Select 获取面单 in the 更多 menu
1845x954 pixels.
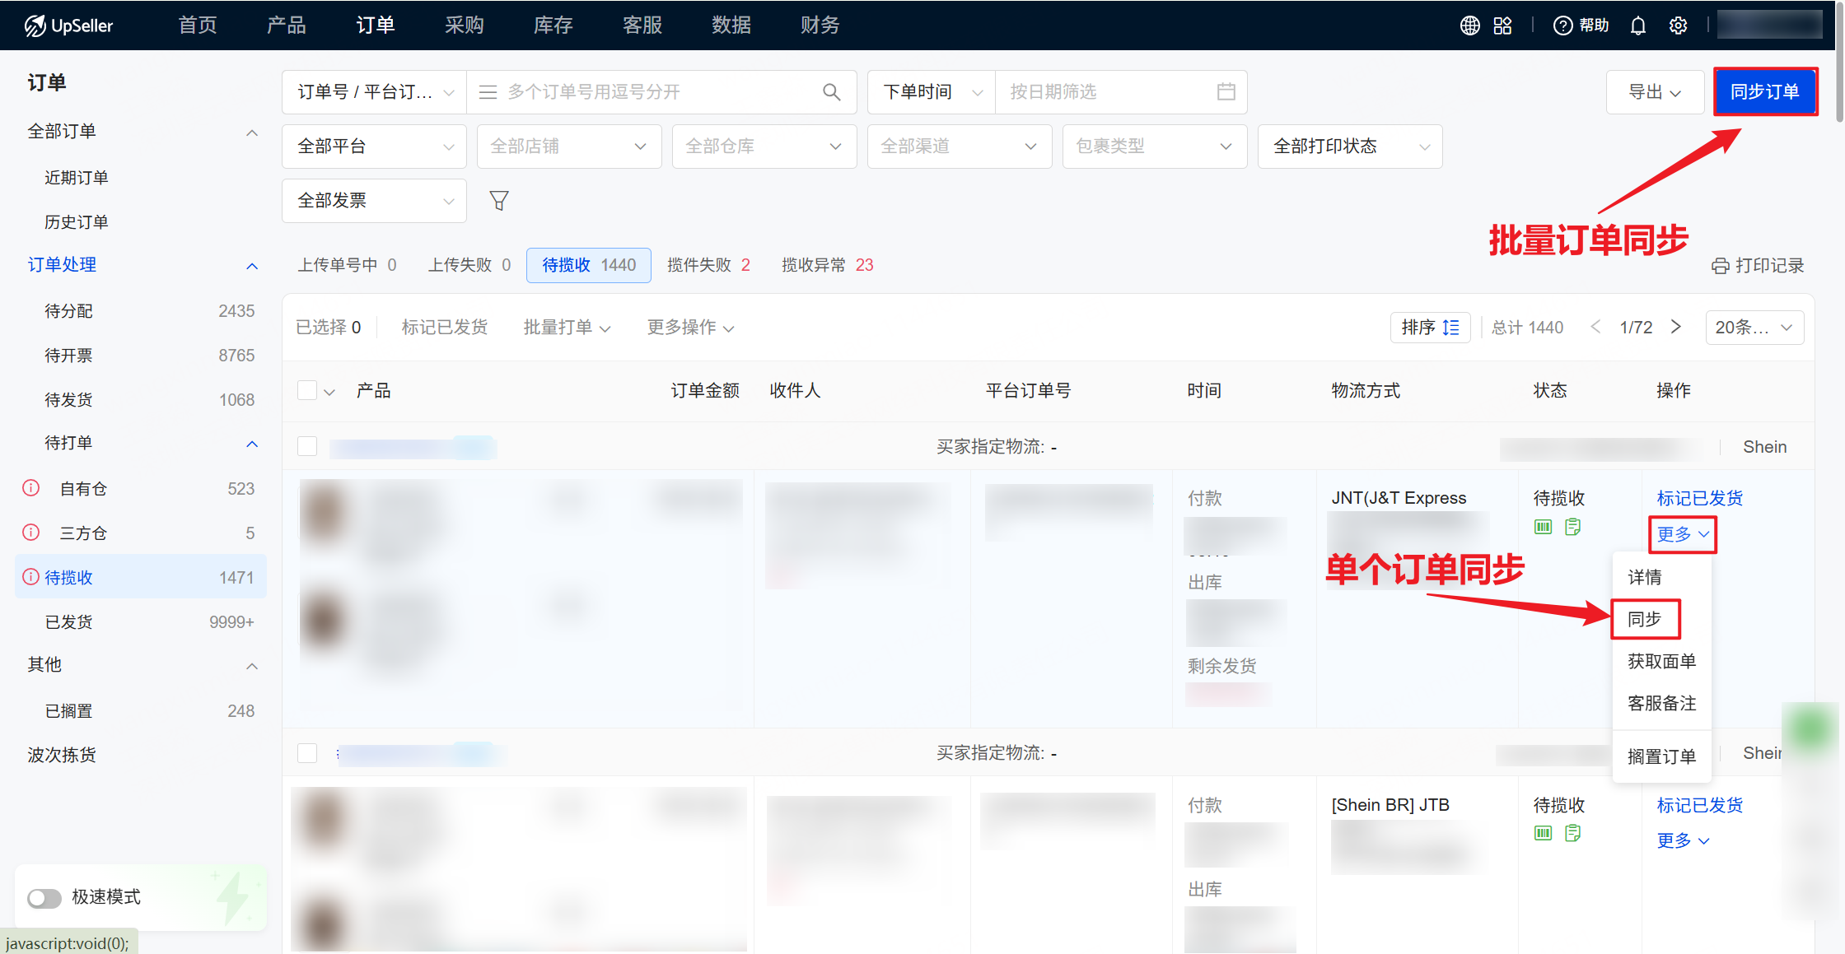click(1662, 662)
